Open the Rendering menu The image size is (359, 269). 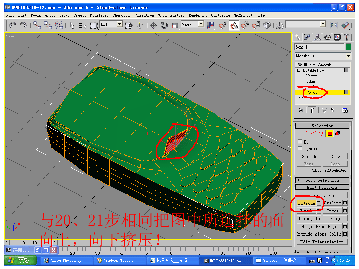click(x=198, y=15)
